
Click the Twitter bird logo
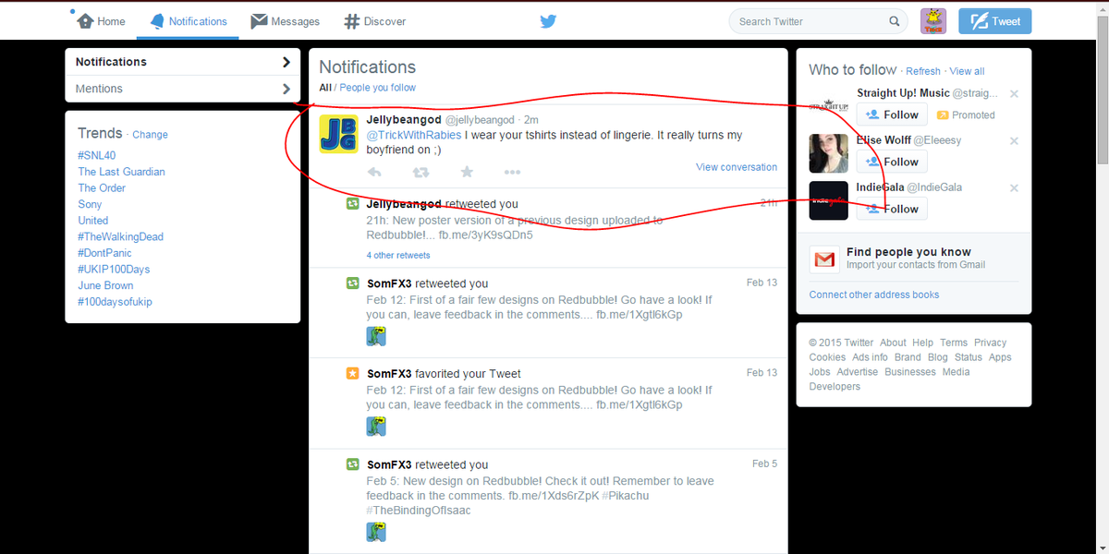pos(548,21)
